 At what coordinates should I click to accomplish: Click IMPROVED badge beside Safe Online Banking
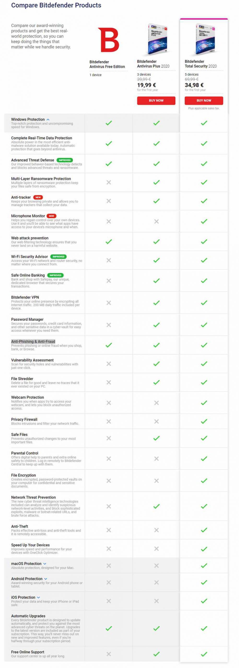tap(55, 275)
